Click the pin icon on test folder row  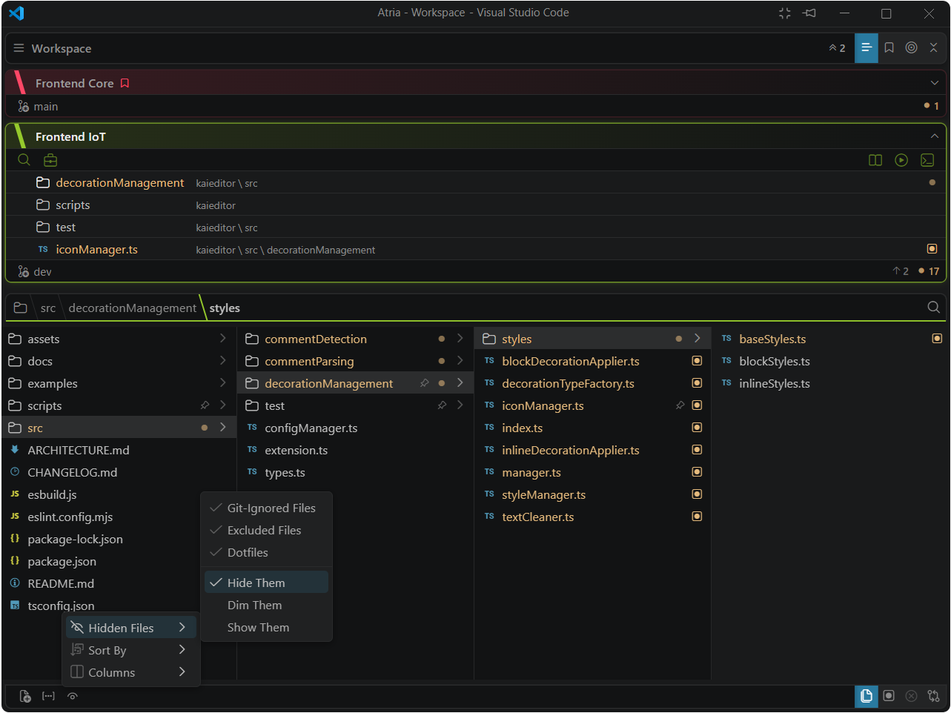pyautogui.click(x=442, y=405)
